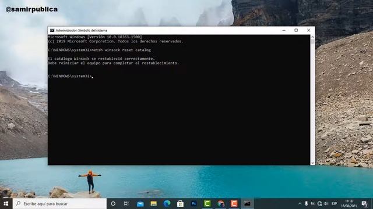
Task: Switch to Google Chrome on the taskbar
Action: [x=221, y=204]
